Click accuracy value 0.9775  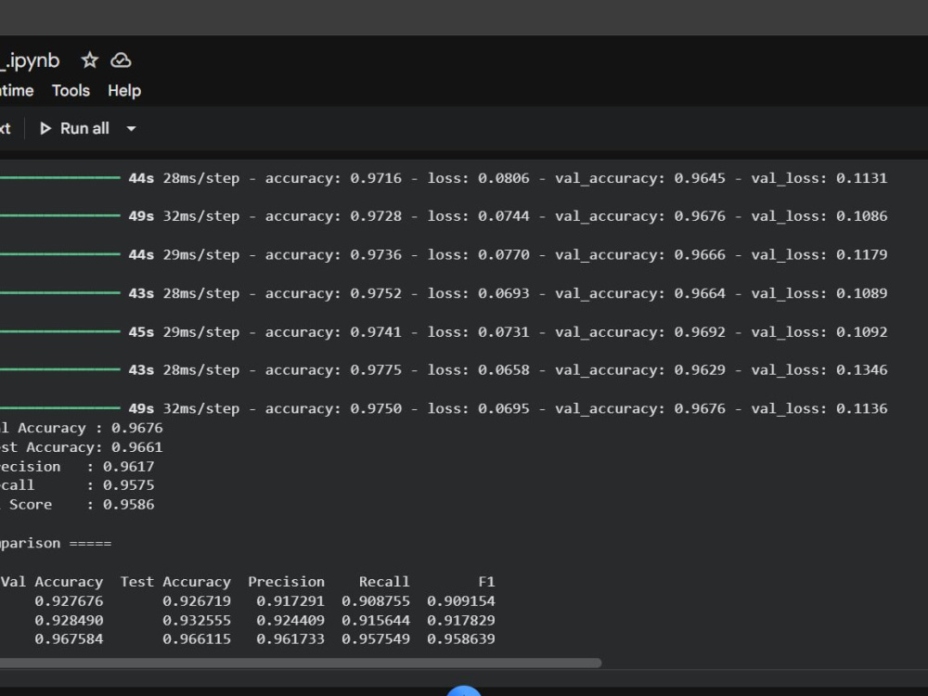(375, 370)
